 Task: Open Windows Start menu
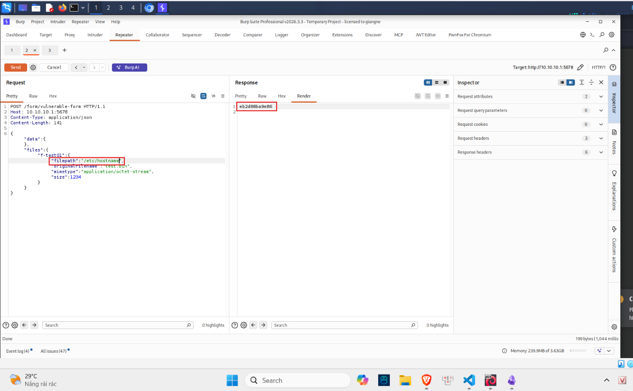pyautogui.click(x=232, y=380)
